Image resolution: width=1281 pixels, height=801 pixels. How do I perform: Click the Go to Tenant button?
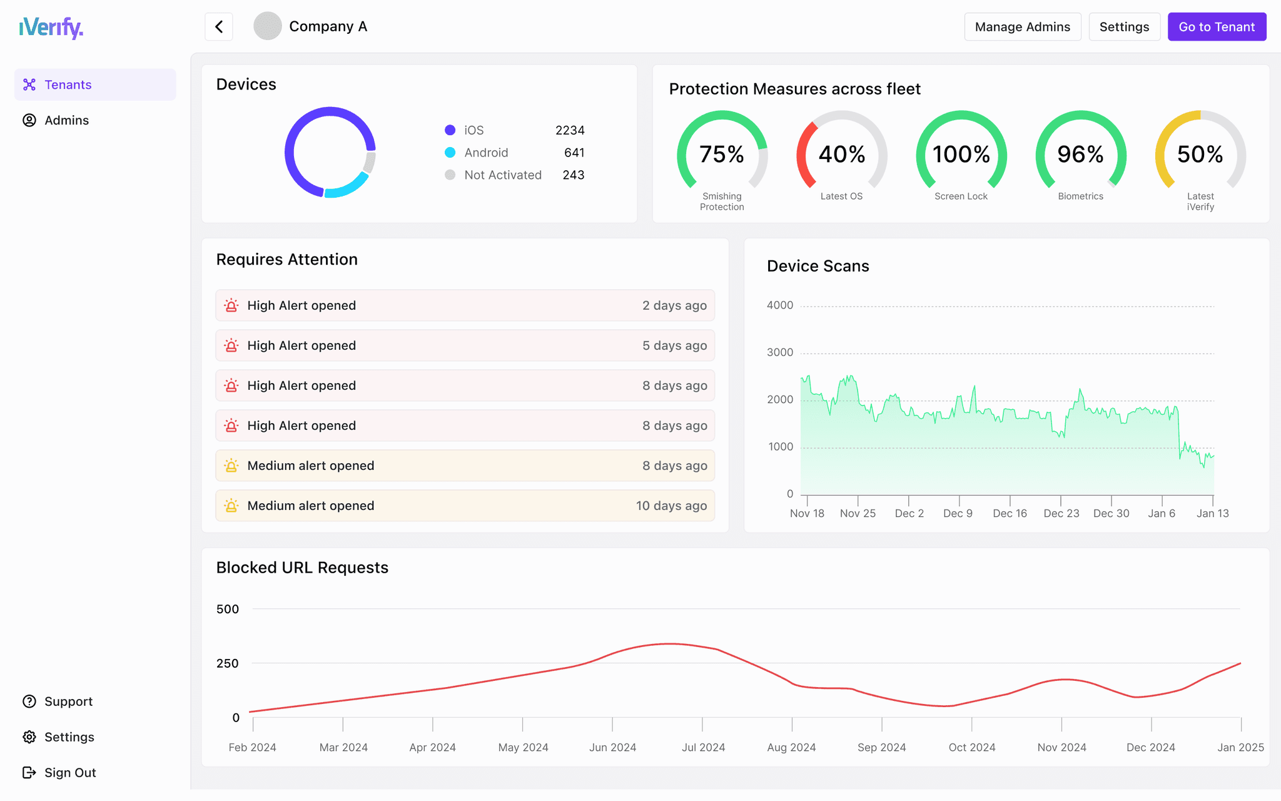click(x=1217, y=27)
